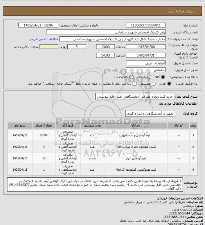Screen dimensions: 205x225
Task: Click the گروه کالا field تجهیزات آزمایشگاهی
Action: coord(150,114)
